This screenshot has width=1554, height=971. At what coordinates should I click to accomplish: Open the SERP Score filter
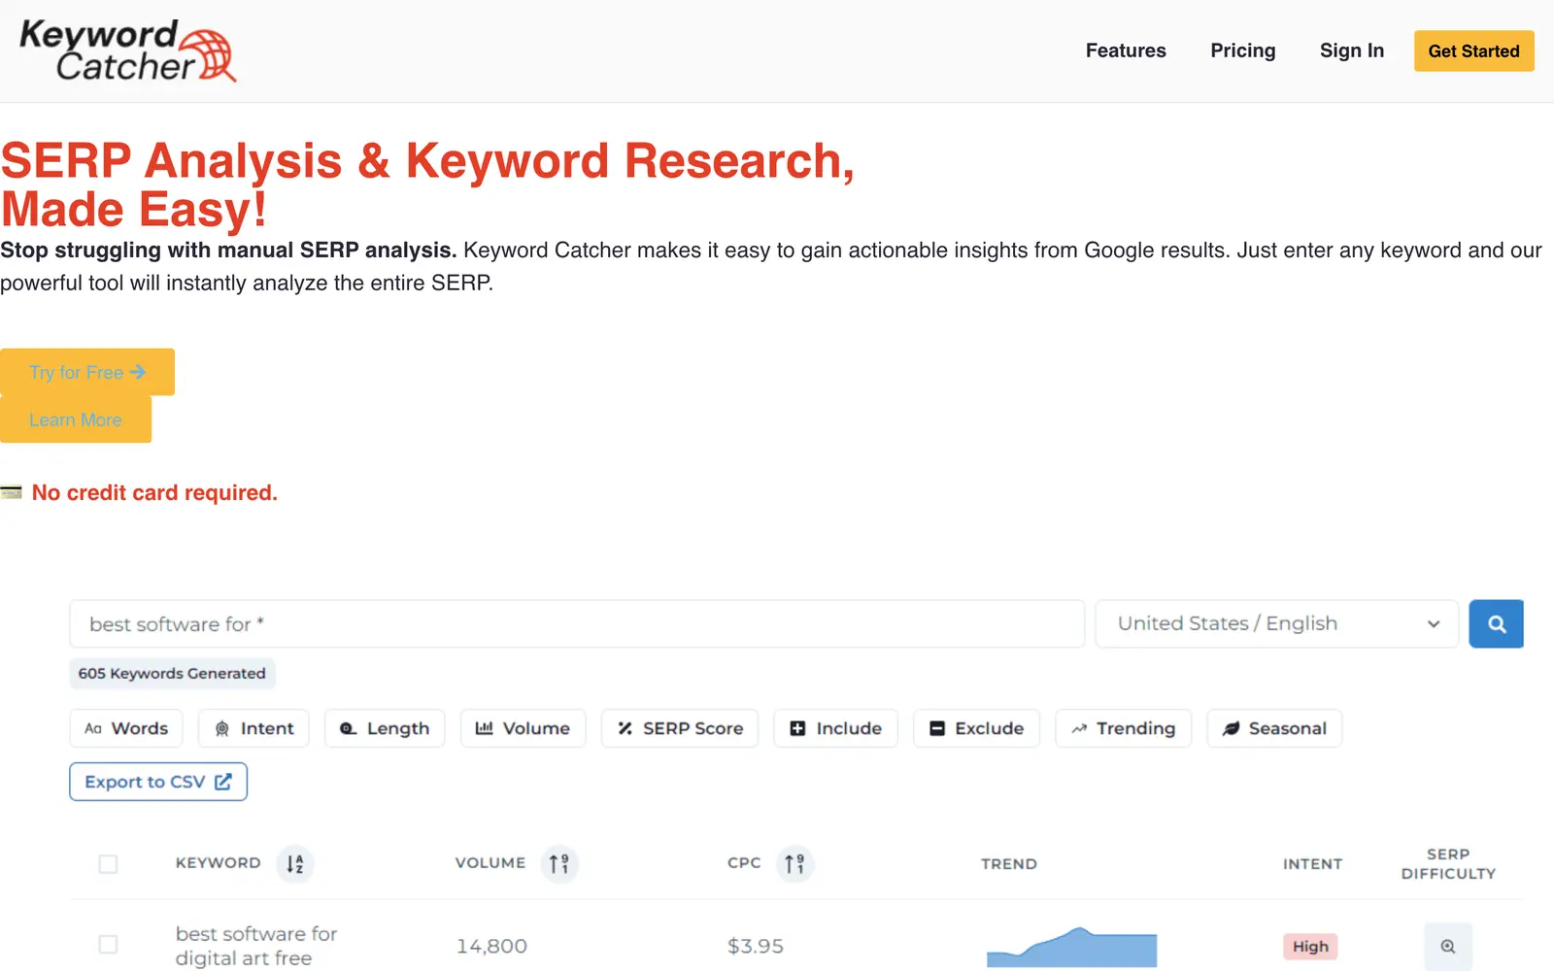(680, 728)
